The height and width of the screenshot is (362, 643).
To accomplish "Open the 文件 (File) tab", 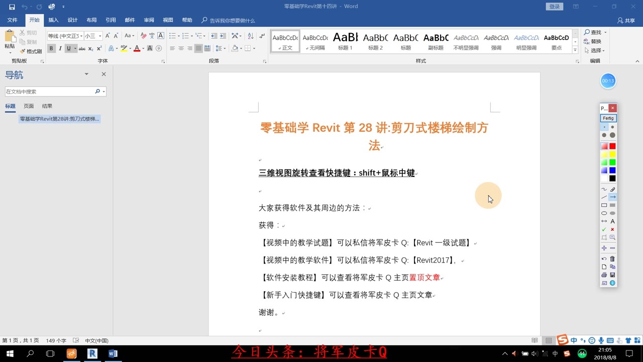I will pyautogui.click(x=12, y=20).
